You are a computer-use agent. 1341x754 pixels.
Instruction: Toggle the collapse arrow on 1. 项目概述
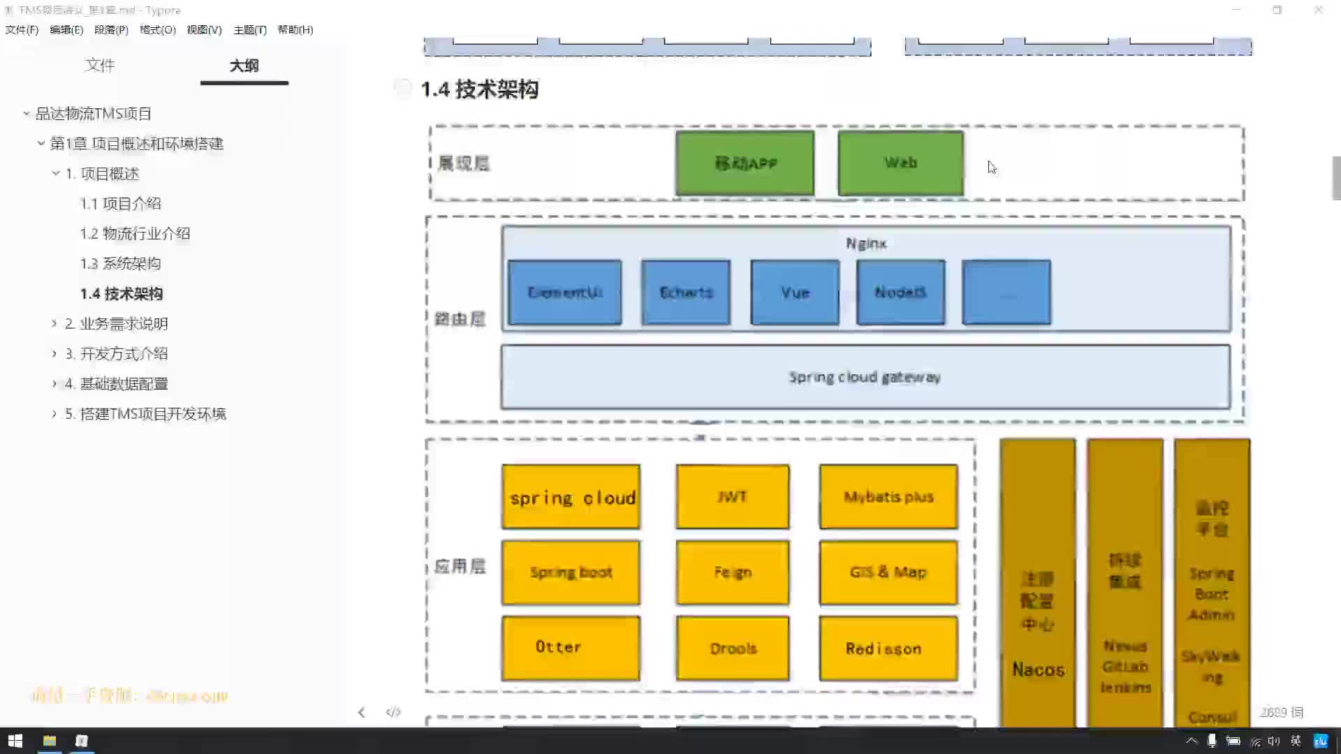coord(56,173)
